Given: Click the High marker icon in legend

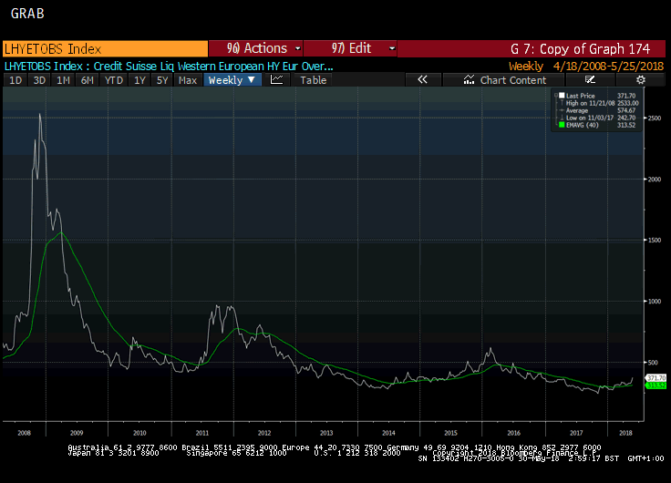Looking at the screenshot, I should point(561,103).
